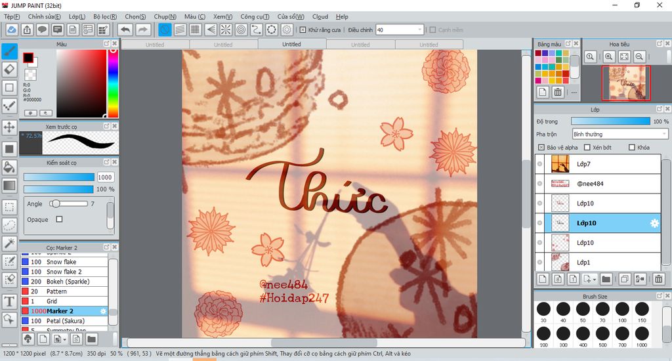
Task: Select the Operation/object select tool
Action: click(x=9, y=319)
